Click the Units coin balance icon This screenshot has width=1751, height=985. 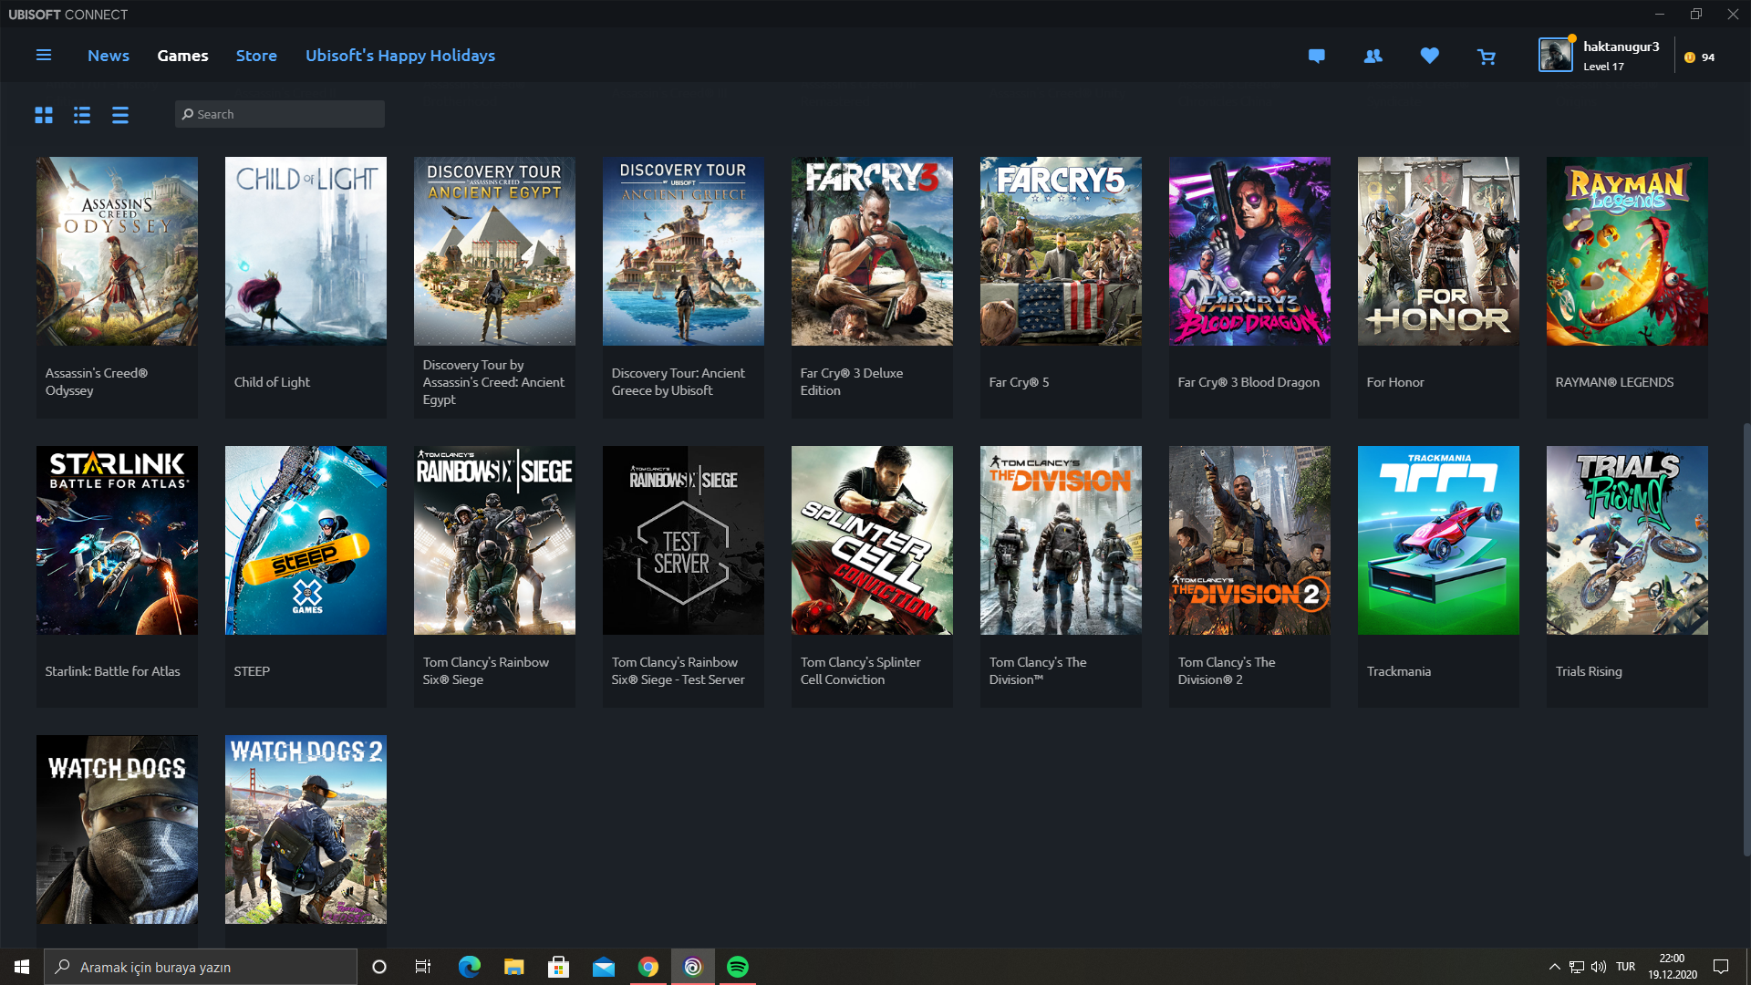coord(1690,57)
